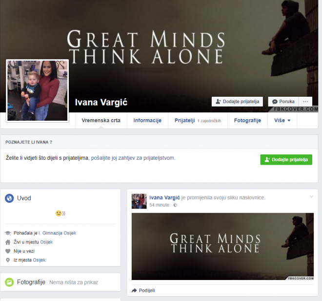Click the pošaljite joj zahtjev za prijateljstvom link
This screenshot has width=322, height=301.
133,158
